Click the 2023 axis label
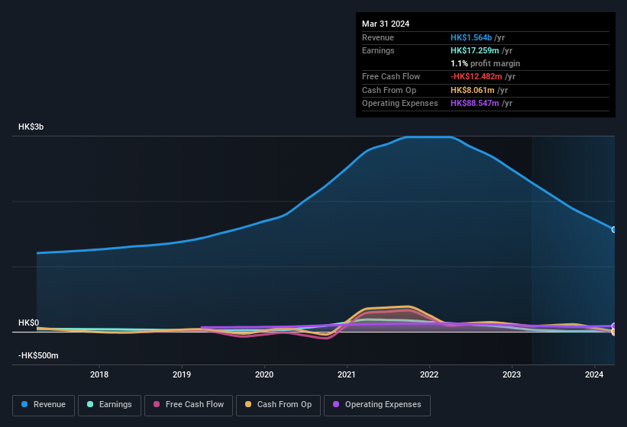 512,374
